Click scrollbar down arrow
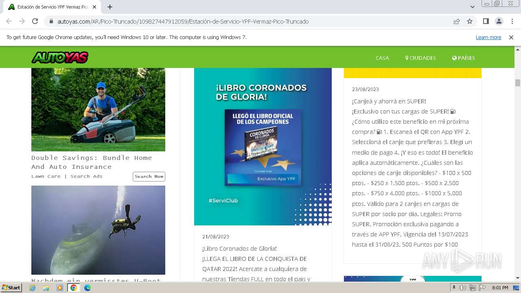521x293 pixels. (x=518, y=278)
